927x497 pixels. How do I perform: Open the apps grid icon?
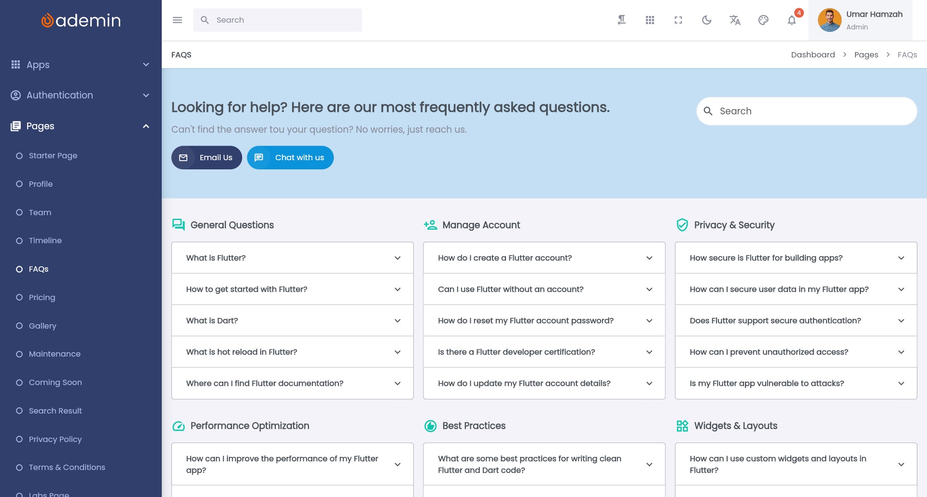pos(650,20)
